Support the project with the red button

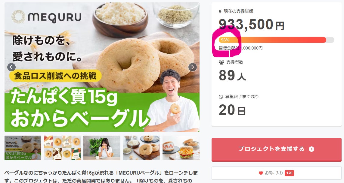coord(276,149)
